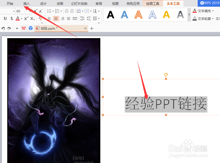Expand numbered list style options
The height and width of the screenshot is (163, 220).
point(61,11)
